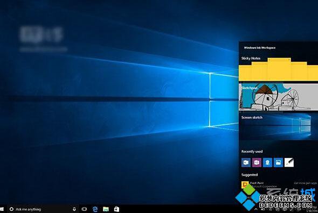Open the Maps icon in Recently used
The width and height of the screenshot is (318, 213).
[x=267, y=162]
